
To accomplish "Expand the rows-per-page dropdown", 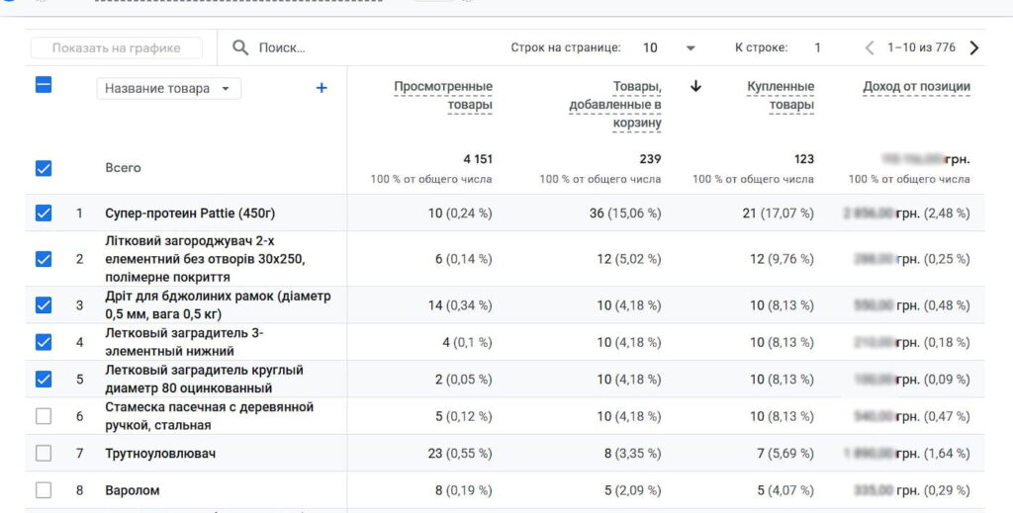I will 691,47.
